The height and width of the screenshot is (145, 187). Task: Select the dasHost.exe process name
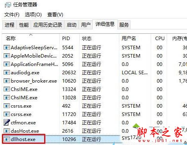coord(25,131)
